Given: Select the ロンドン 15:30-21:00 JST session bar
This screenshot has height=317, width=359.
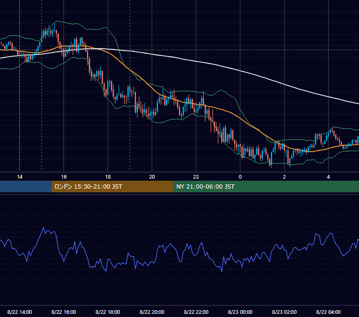Looking at the screenshot, I should 112,187.
